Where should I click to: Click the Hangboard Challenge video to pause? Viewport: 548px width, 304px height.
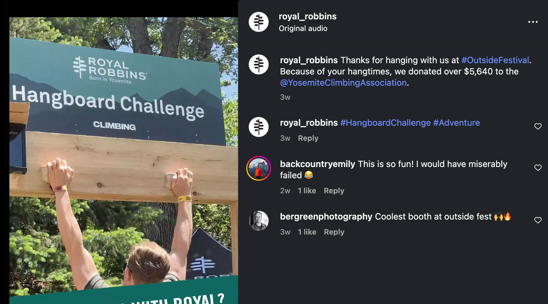tap(124, 160)
